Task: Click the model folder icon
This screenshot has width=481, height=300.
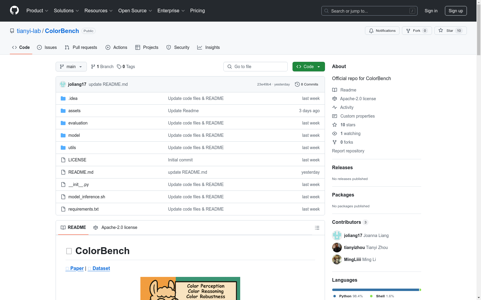Action: [x=63, y=135]
